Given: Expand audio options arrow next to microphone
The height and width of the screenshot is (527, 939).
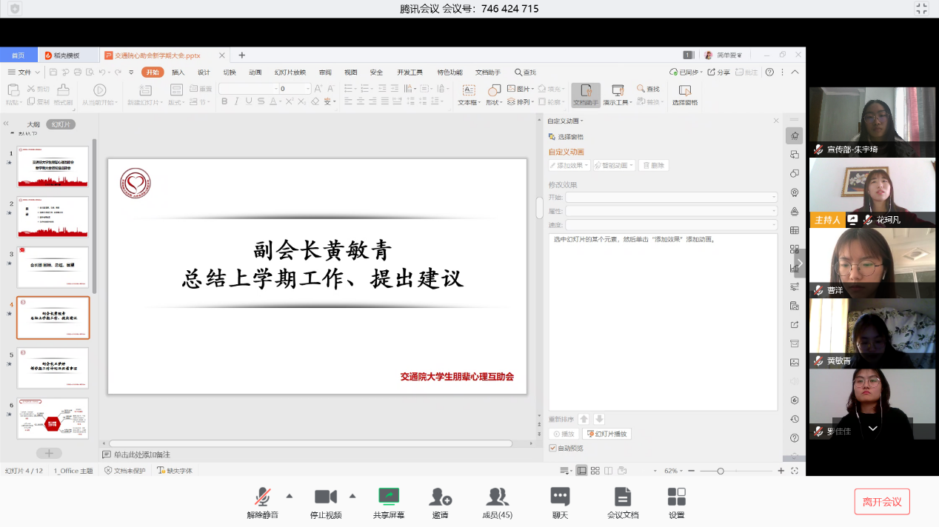Looking at the screenshot, I should coord(290,496).
